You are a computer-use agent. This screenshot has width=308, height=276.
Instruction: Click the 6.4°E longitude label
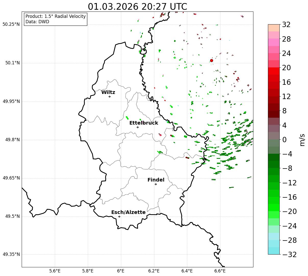[187, 271]
